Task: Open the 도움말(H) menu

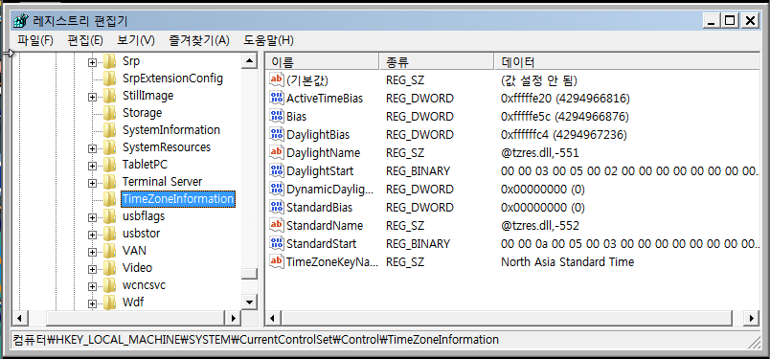Action: click(268, 40)
